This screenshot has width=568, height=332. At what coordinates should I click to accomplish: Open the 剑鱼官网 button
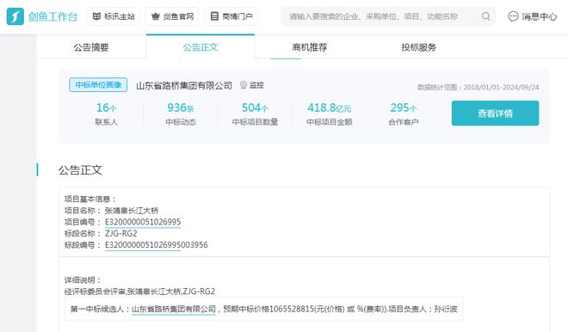tap(172, 16)
